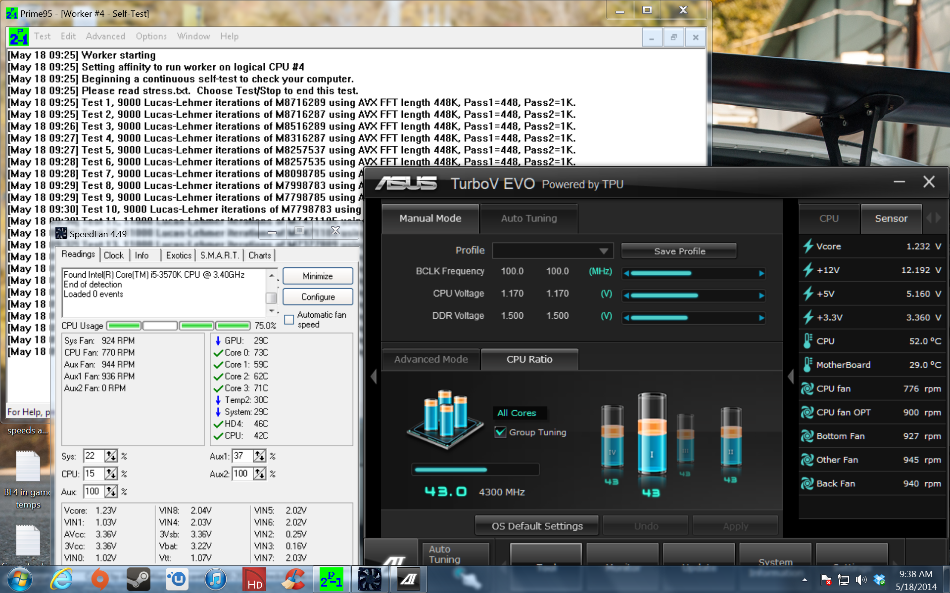The height and width of the screenshot is (593, 950).
Task: Click the Vcore lightning bolt sensor icon
Action: (808, 246)
